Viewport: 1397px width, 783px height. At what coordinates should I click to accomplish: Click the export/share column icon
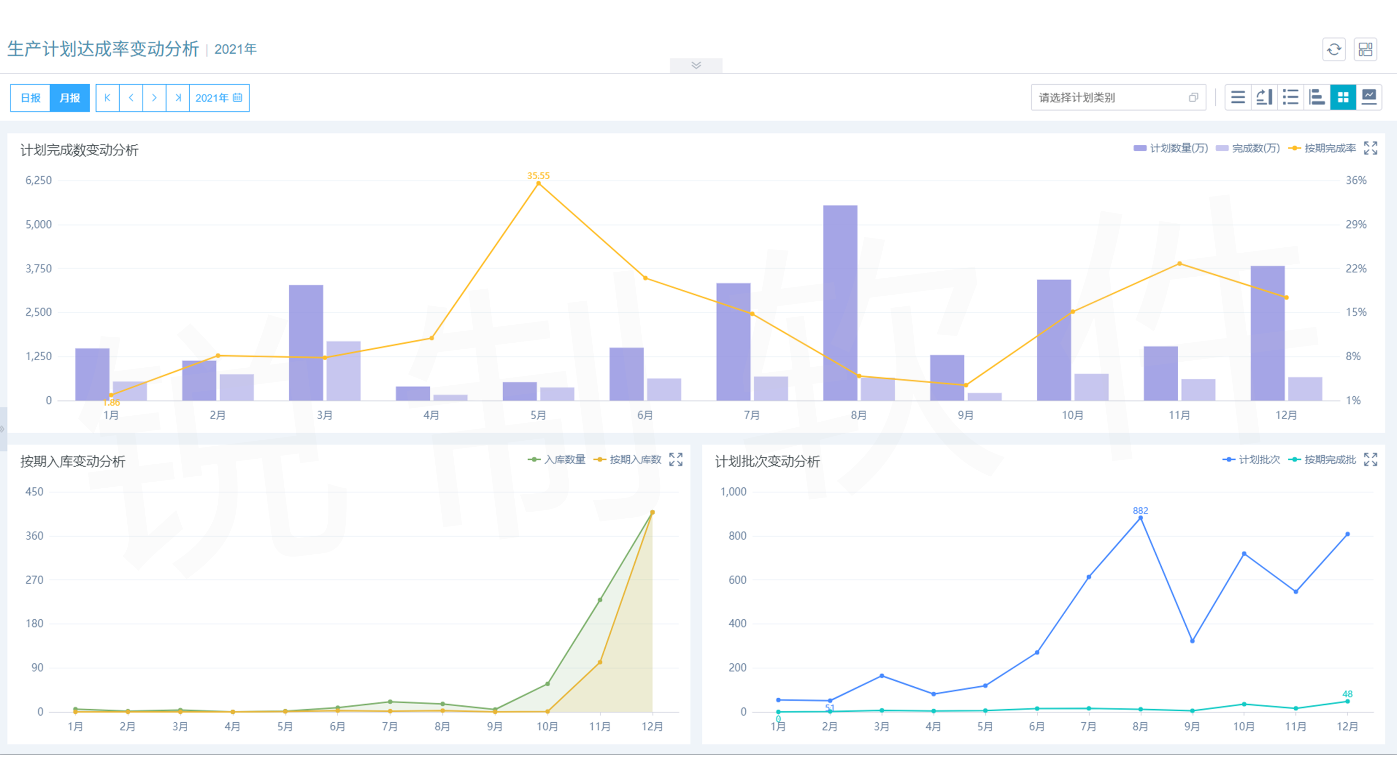[1264, 98]
